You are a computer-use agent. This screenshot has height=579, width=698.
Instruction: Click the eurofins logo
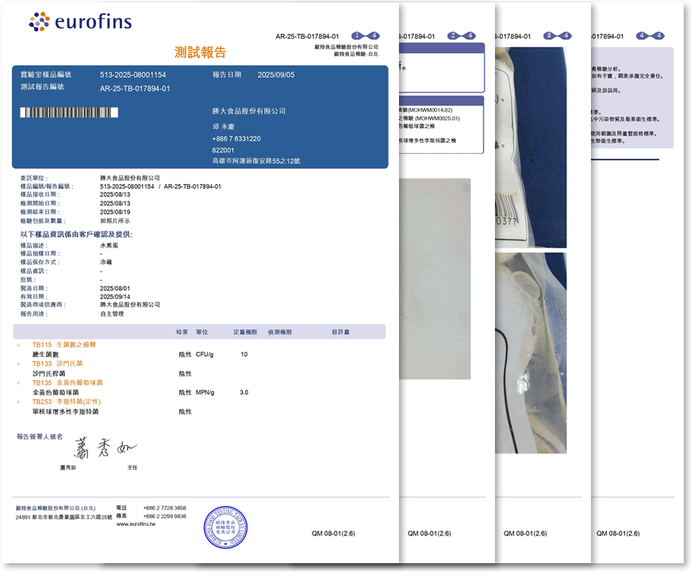pos(80,21)
